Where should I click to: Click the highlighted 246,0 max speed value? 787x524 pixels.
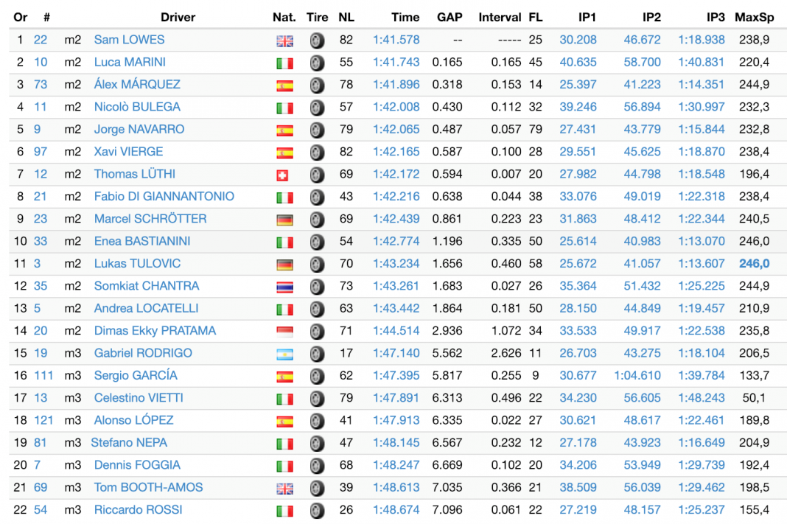pos(754,264)
